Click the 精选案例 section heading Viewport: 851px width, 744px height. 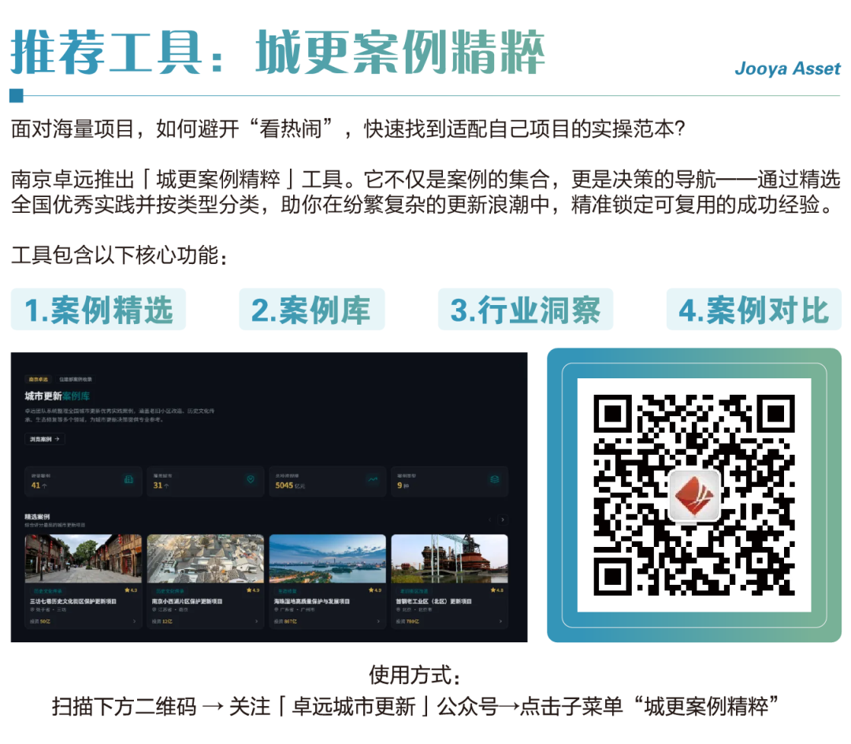coord(37,516)
